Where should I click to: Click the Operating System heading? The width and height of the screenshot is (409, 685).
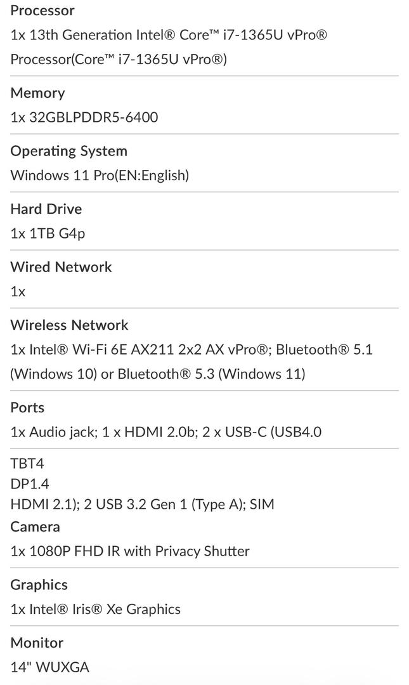tap(68, 152)
